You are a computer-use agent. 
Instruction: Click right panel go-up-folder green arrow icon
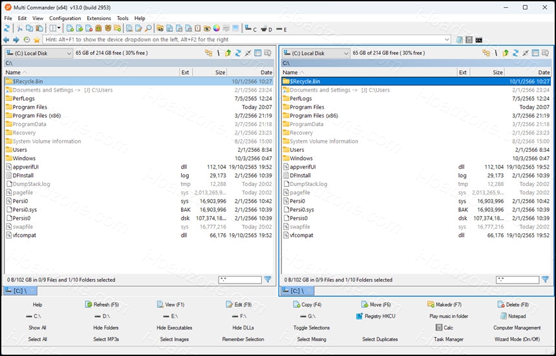tap(506, 53)
